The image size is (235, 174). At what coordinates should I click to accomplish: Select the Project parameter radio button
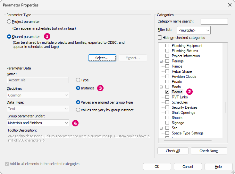point(9,22)
